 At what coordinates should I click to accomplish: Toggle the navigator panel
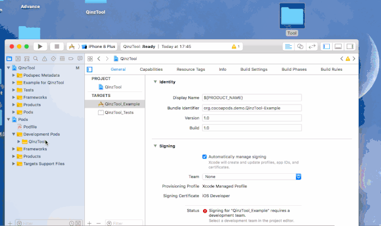pyautogui.click(x=327, y=46)
